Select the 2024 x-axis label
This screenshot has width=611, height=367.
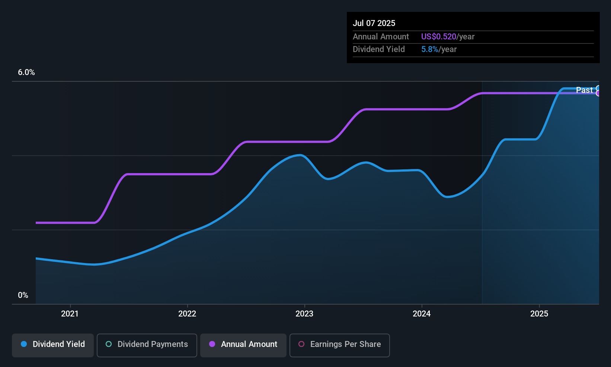(x=422, y=314)
